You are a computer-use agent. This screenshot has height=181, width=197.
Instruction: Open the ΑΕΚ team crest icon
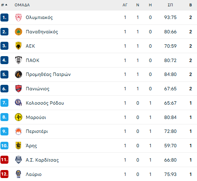19,46
